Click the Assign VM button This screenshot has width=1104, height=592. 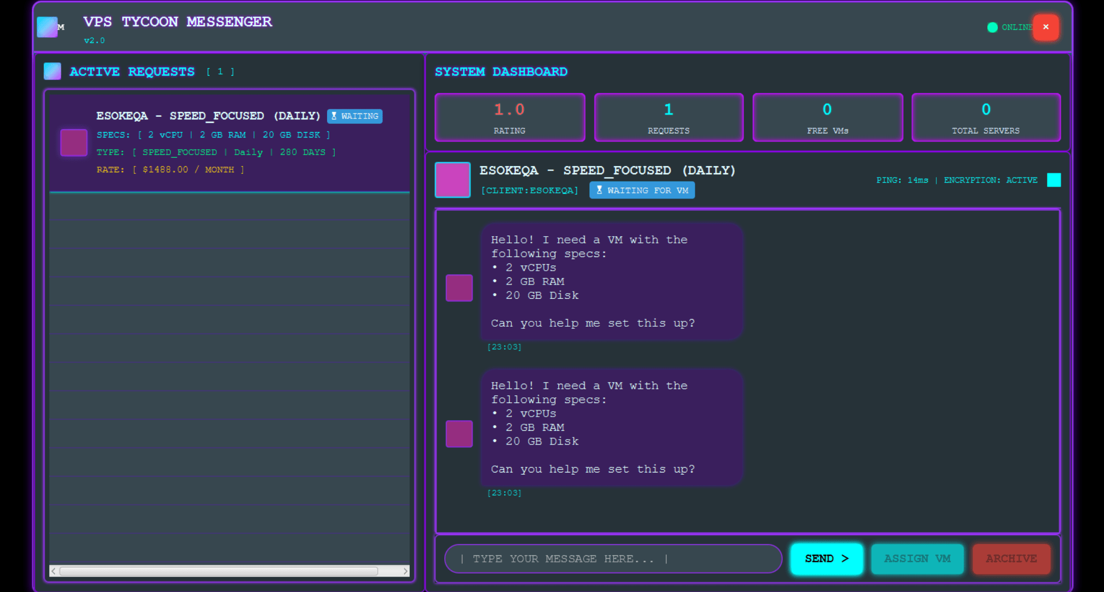point(917,559)
